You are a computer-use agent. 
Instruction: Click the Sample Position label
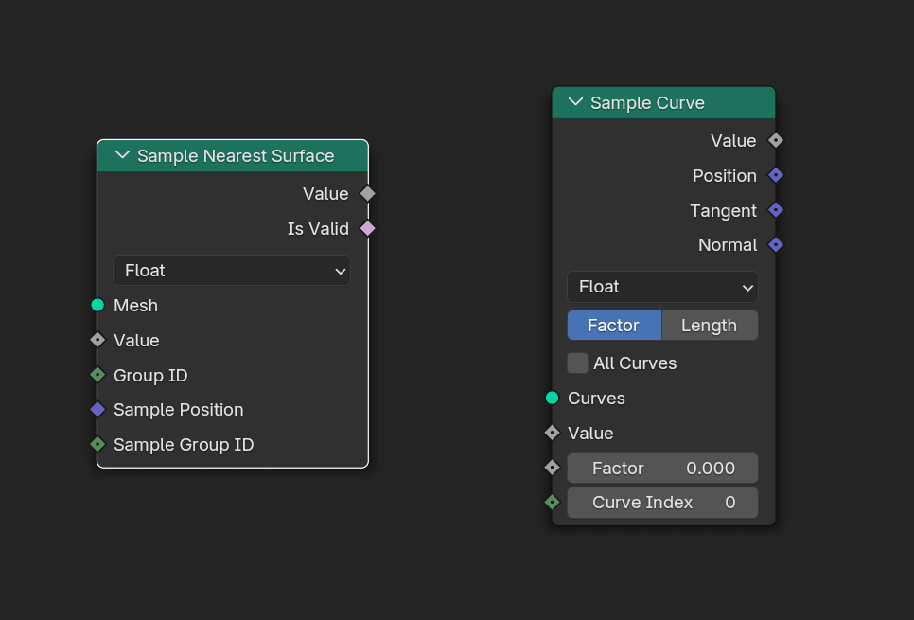point(179,410)
